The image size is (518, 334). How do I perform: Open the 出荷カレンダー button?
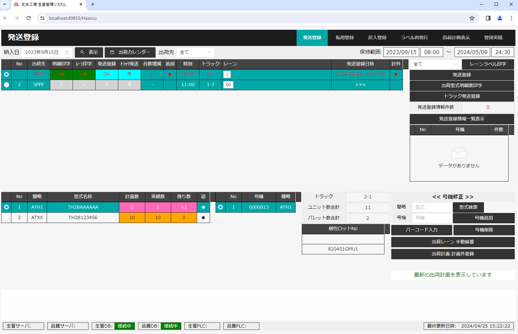130,52
